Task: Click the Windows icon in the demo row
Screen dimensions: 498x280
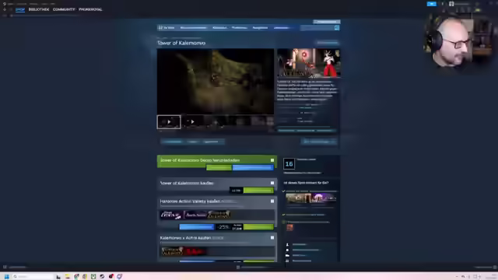Action: [272, 160]
